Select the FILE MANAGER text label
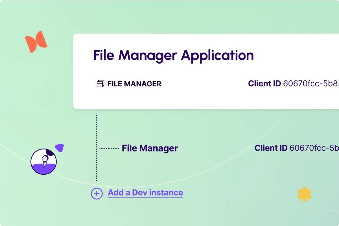Viewport: 339px width, 226px height. [134, 84]
